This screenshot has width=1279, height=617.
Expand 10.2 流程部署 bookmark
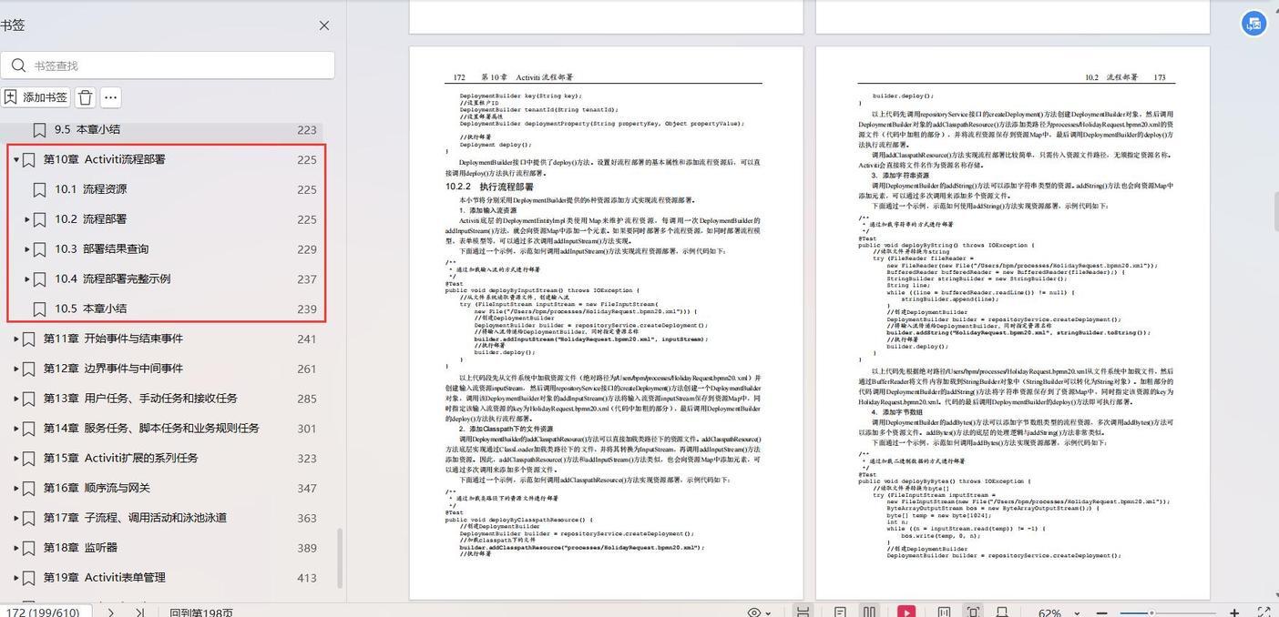[x=26, y=219]
